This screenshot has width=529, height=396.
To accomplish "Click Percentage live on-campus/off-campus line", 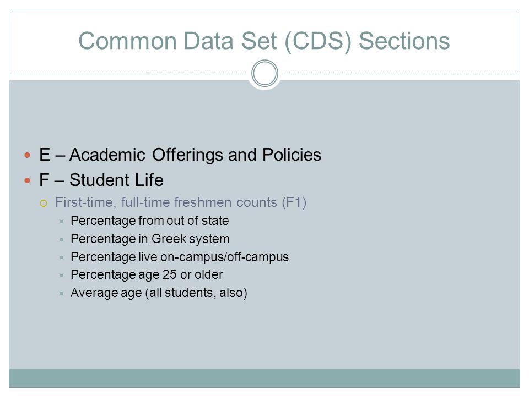I will (180, 257).
